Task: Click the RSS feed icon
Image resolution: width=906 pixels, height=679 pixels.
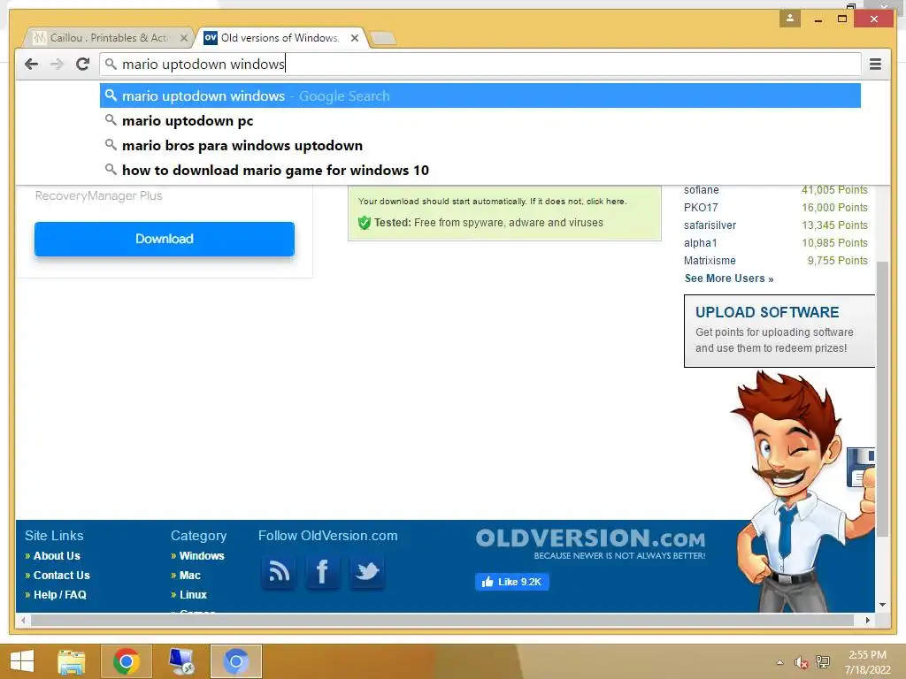Action: [279, 572]
